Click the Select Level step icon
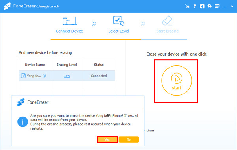The height and width of the screenshot is (150, 237). point(118,20)
